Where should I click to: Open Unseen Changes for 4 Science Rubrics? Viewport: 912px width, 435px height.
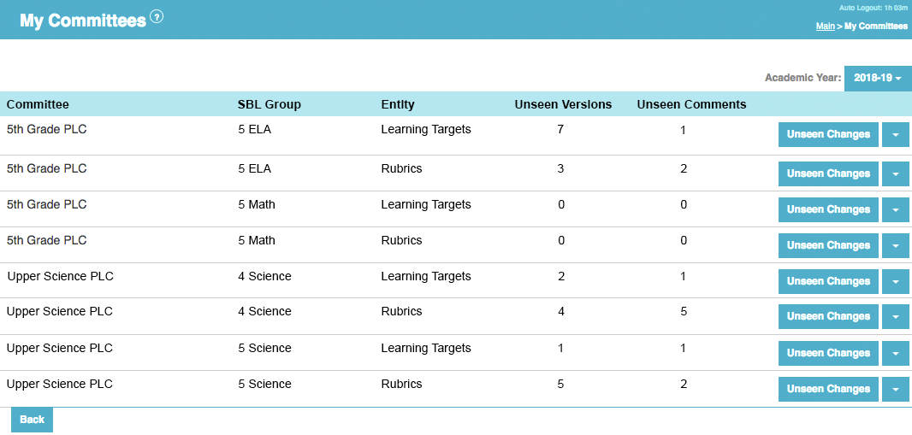pyautogui.click(x=828, y=316)
